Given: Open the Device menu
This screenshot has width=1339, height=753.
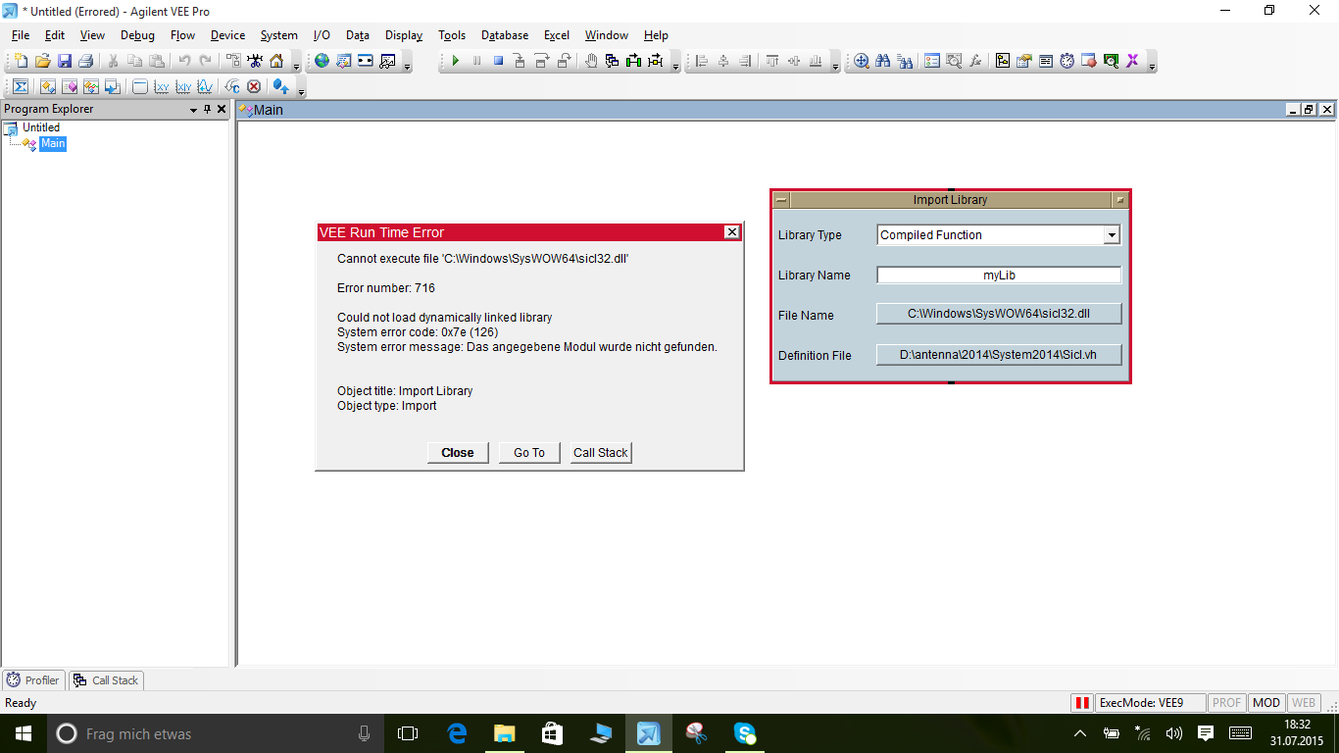Looking at the screenshot, I should (x=227, y=35).
